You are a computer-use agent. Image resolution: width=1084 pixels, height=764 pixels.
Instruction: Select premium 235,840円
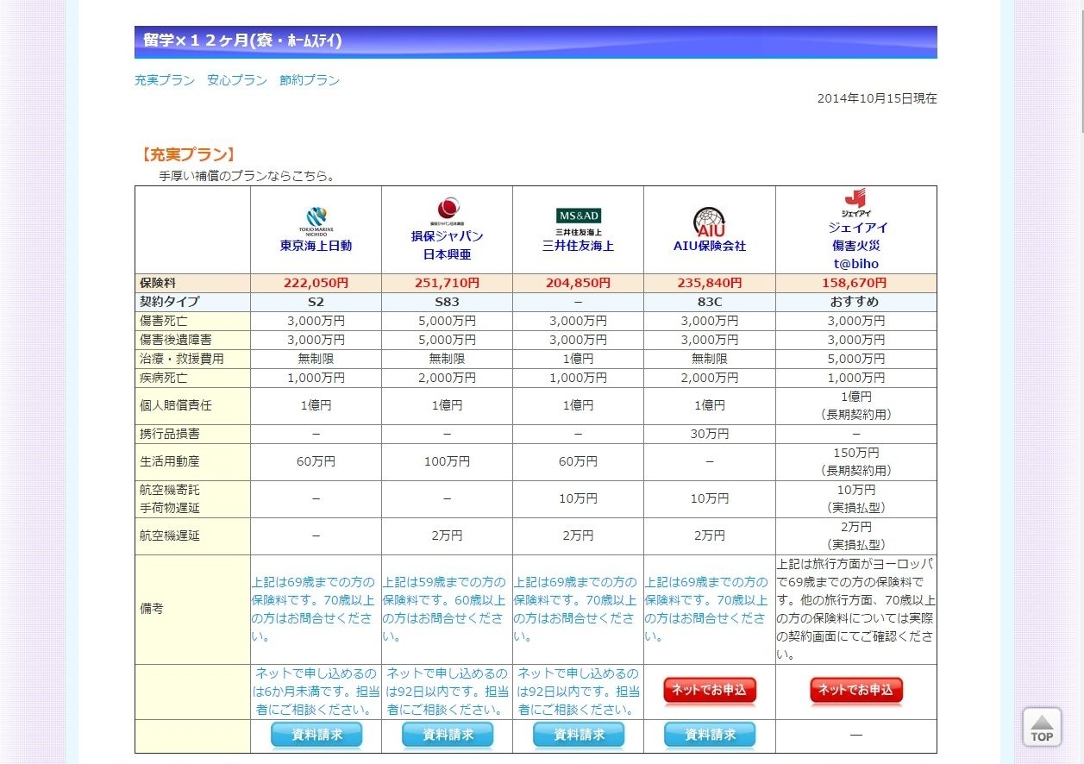click(x=709, y=283)
